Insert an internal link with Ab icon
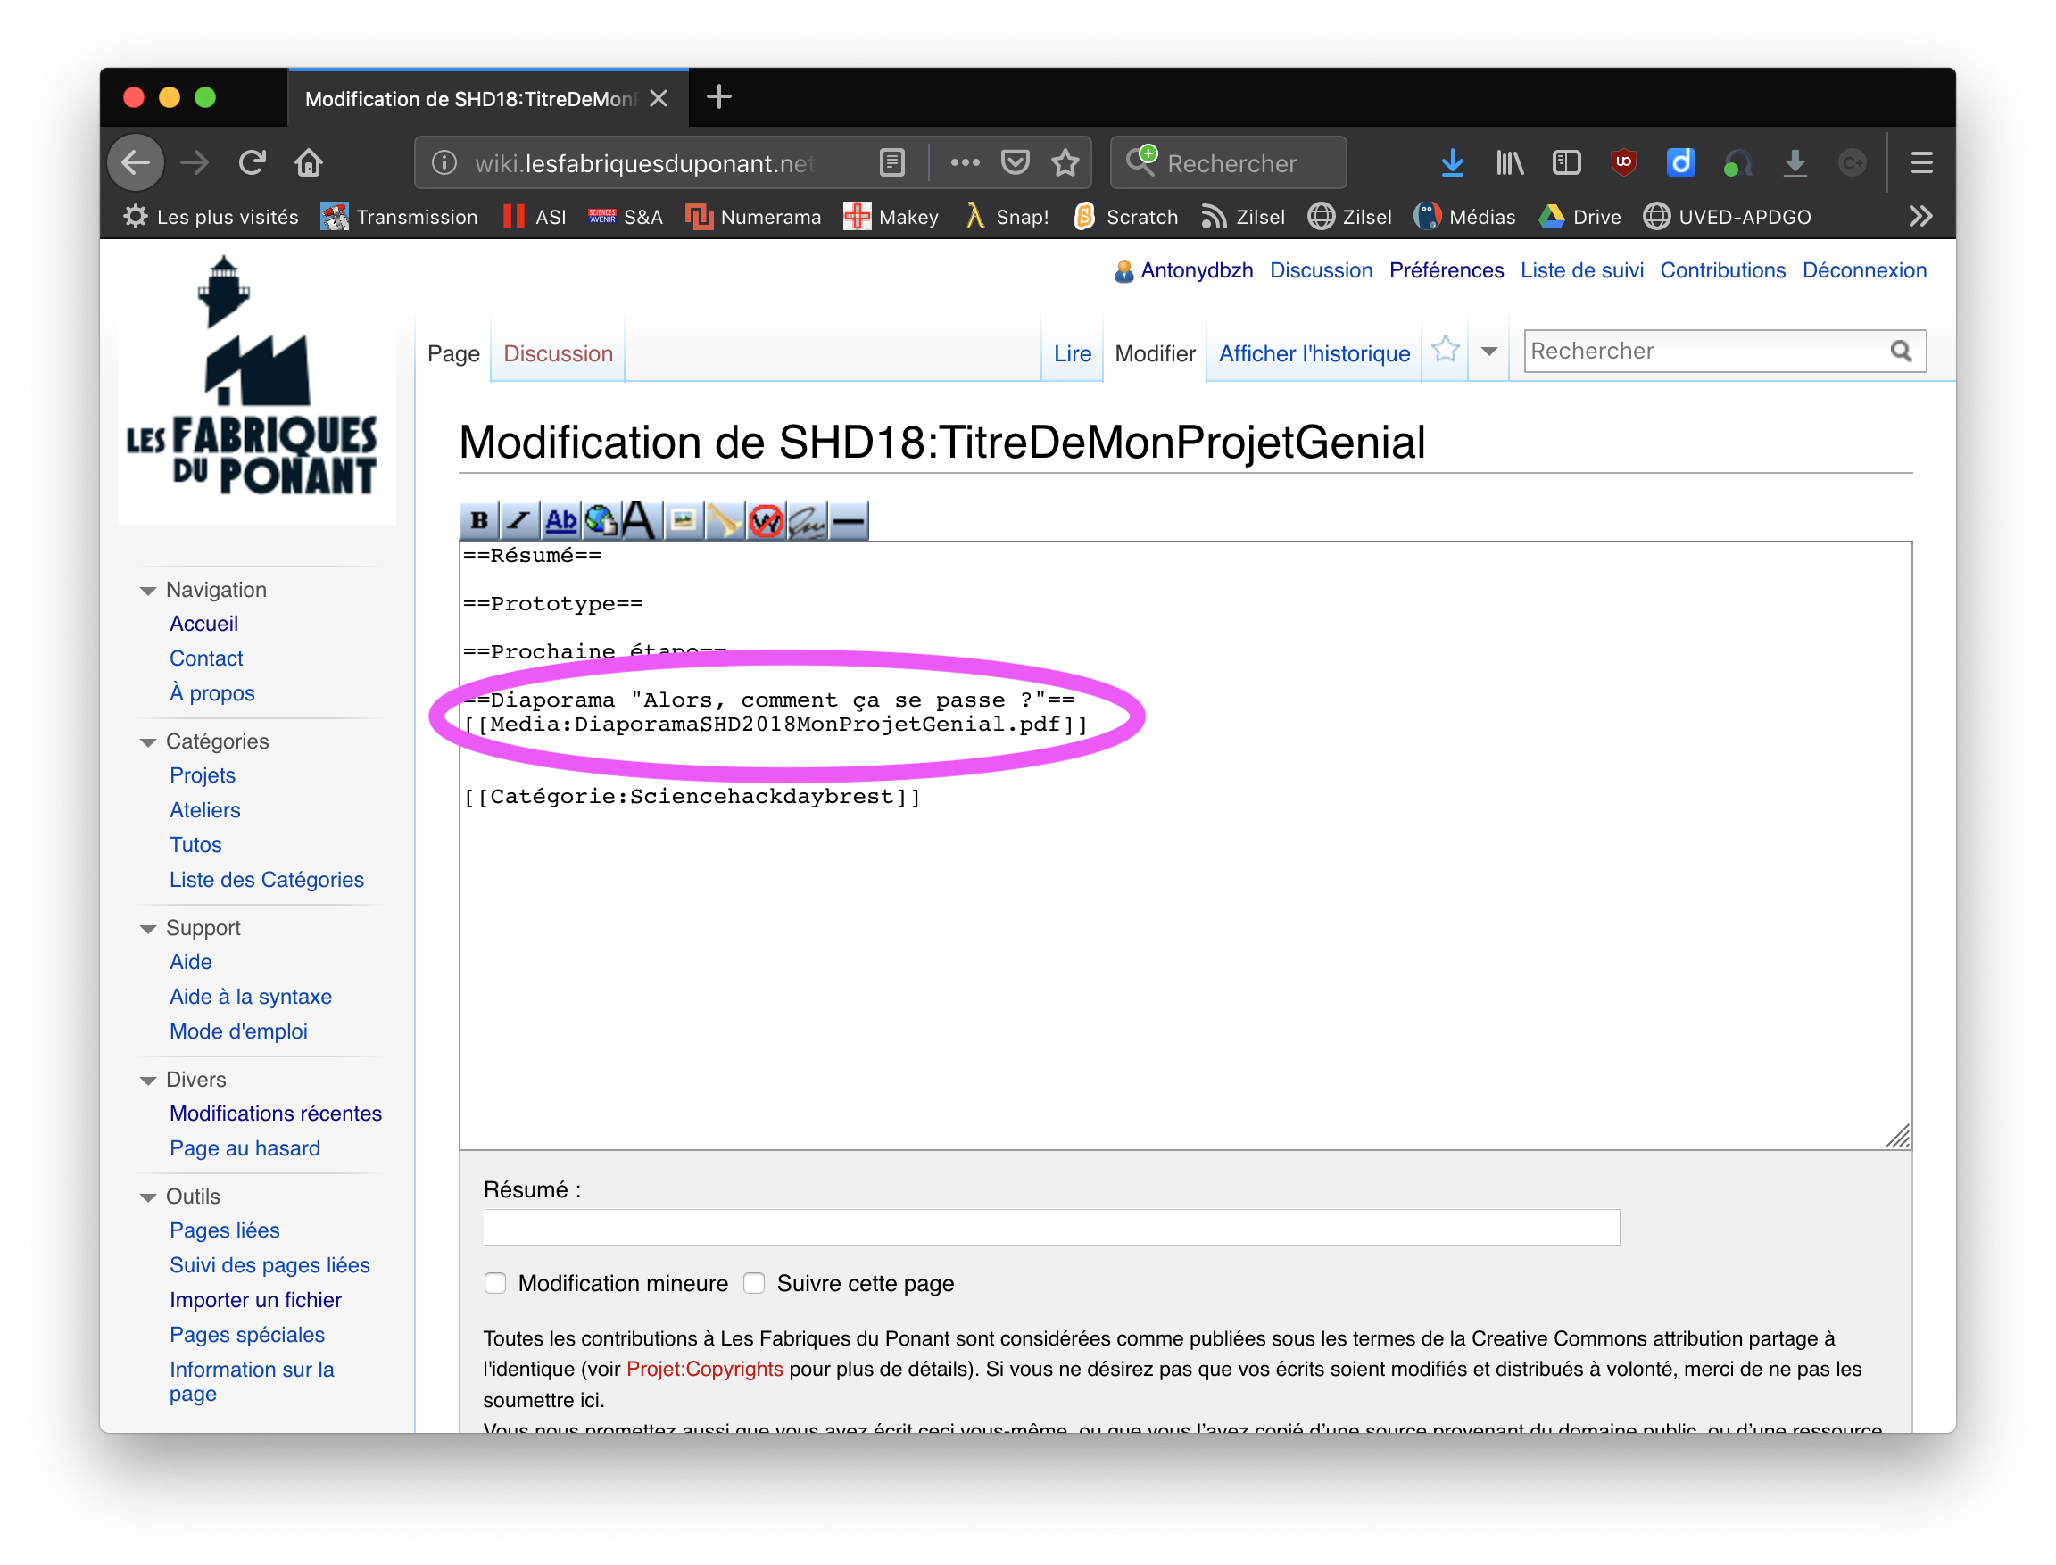 pyautogui.click(x=560, y=521)
